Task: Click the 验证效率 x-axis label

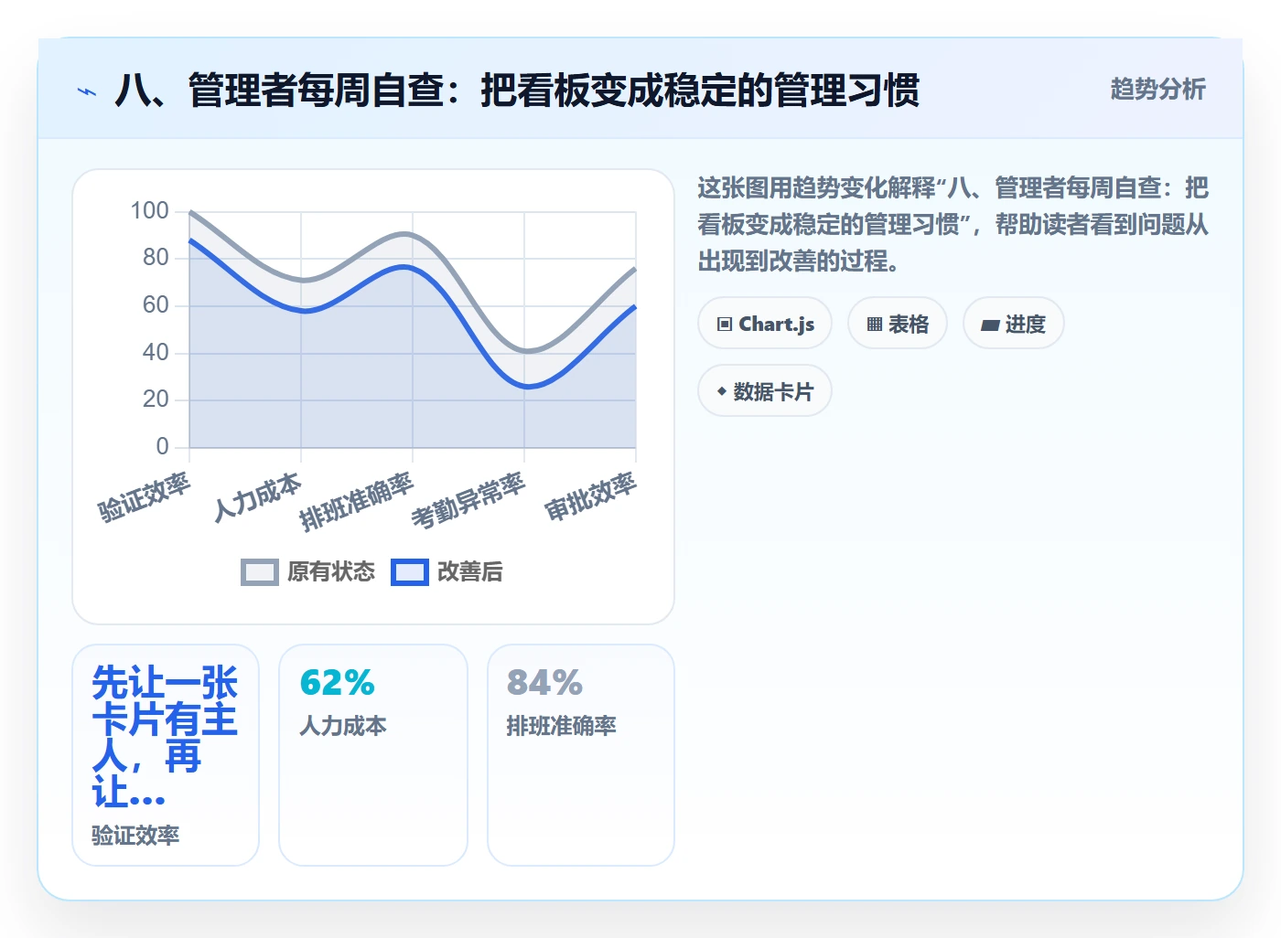Action: coord(144,496)
